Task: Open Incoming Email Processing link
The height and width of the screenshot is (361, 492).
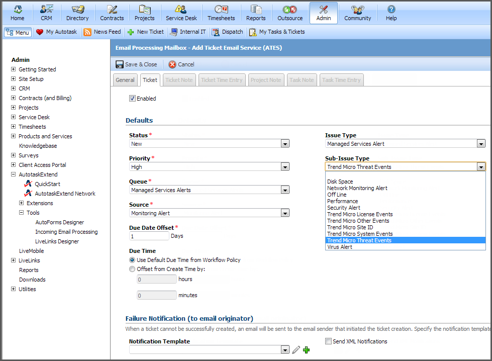Action: (66, 232)
